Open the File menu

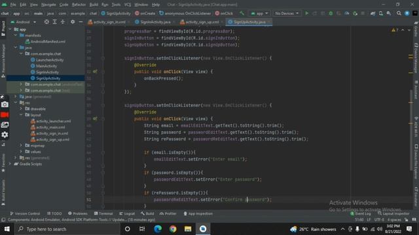[x=13, y=5]
